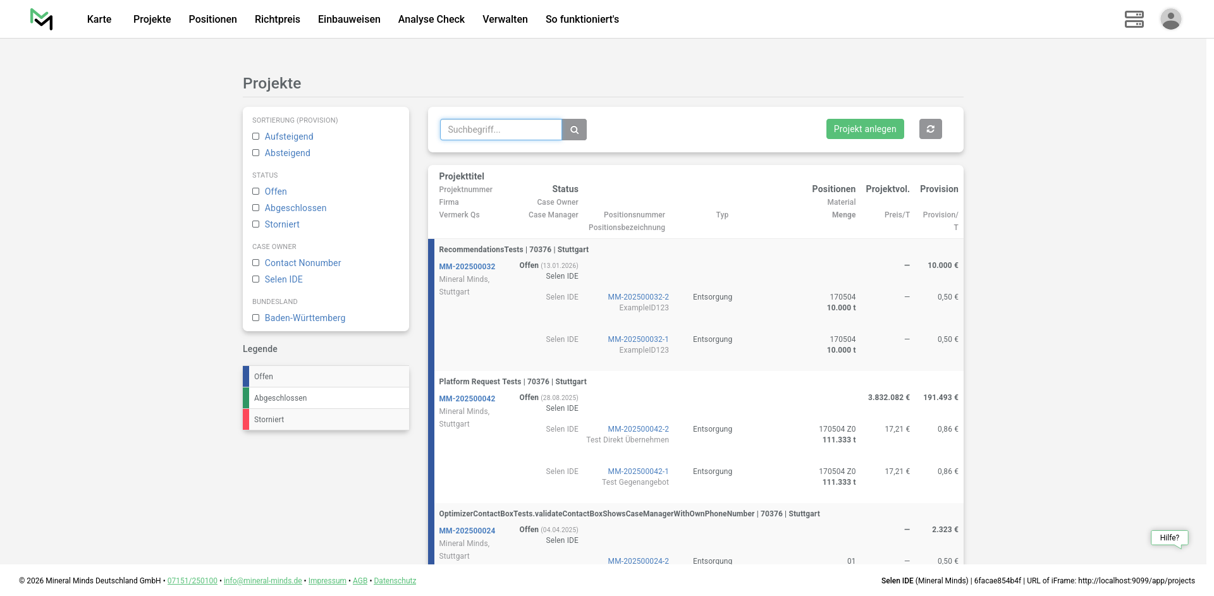This screenshot has height=596, width=1214.
Task: Open the Hilfe? chat bubble
Action: coord(1169,538)
